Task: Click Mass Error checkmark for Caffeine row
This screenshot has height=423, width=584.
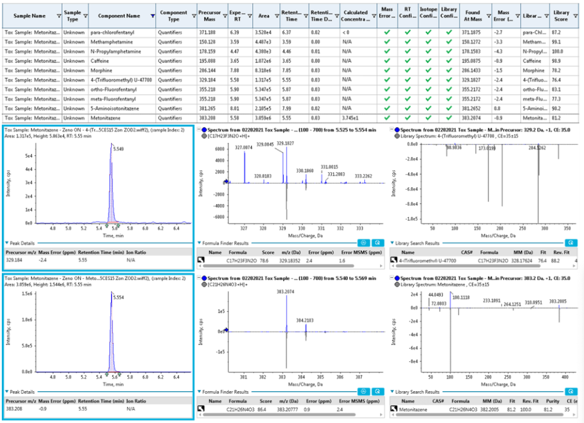Action: coord(387,61)
